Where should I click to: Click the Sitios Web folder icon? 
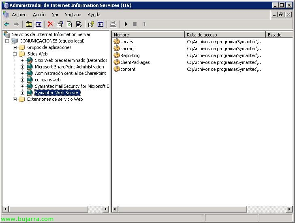pos(22,54)
